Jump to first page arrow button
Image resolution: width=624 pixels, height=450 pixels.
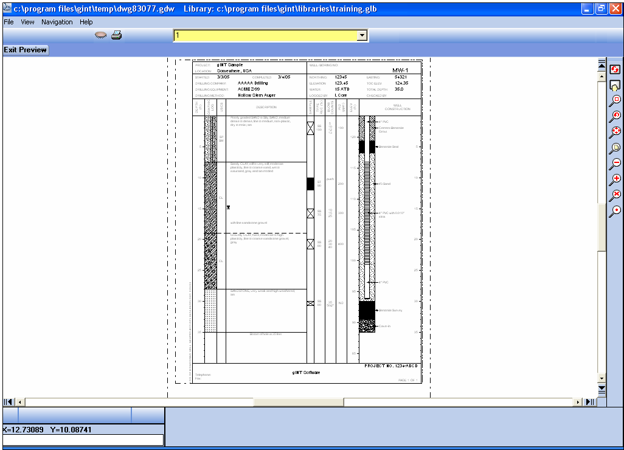pyautogui.click(x=7, y=402)
